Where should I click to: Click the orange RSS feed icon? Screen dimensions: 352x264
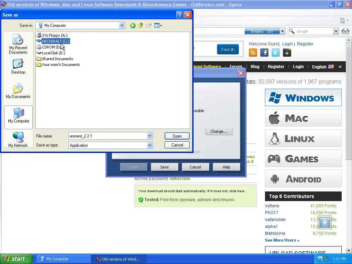pos(253,53)
